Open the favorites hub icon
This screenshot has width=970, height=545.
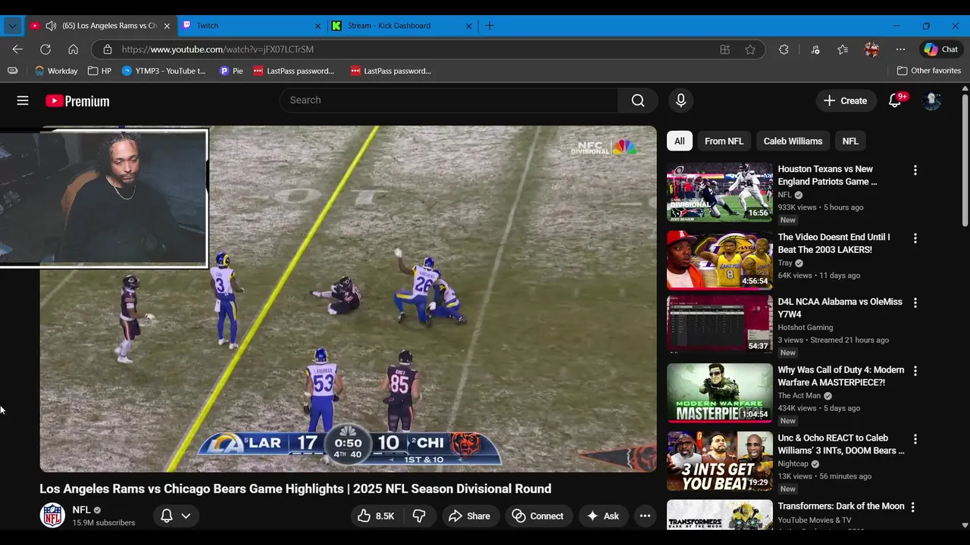pyautogui.click(x=843, y=49)
